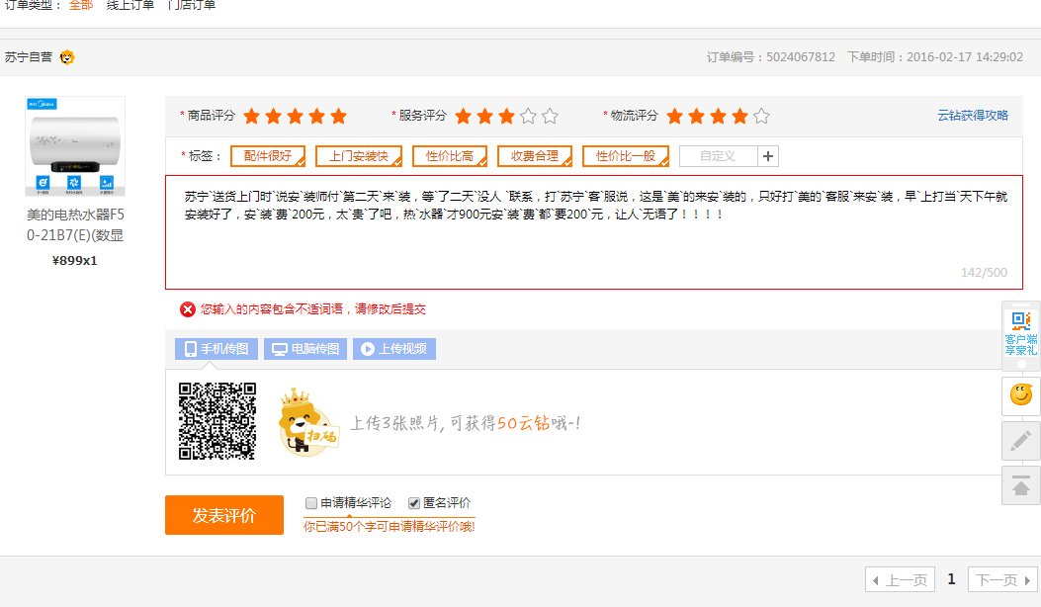Enable the 申请精华评论 checkbox
This screenshot has height=607, width=1041.
[311, 502]
